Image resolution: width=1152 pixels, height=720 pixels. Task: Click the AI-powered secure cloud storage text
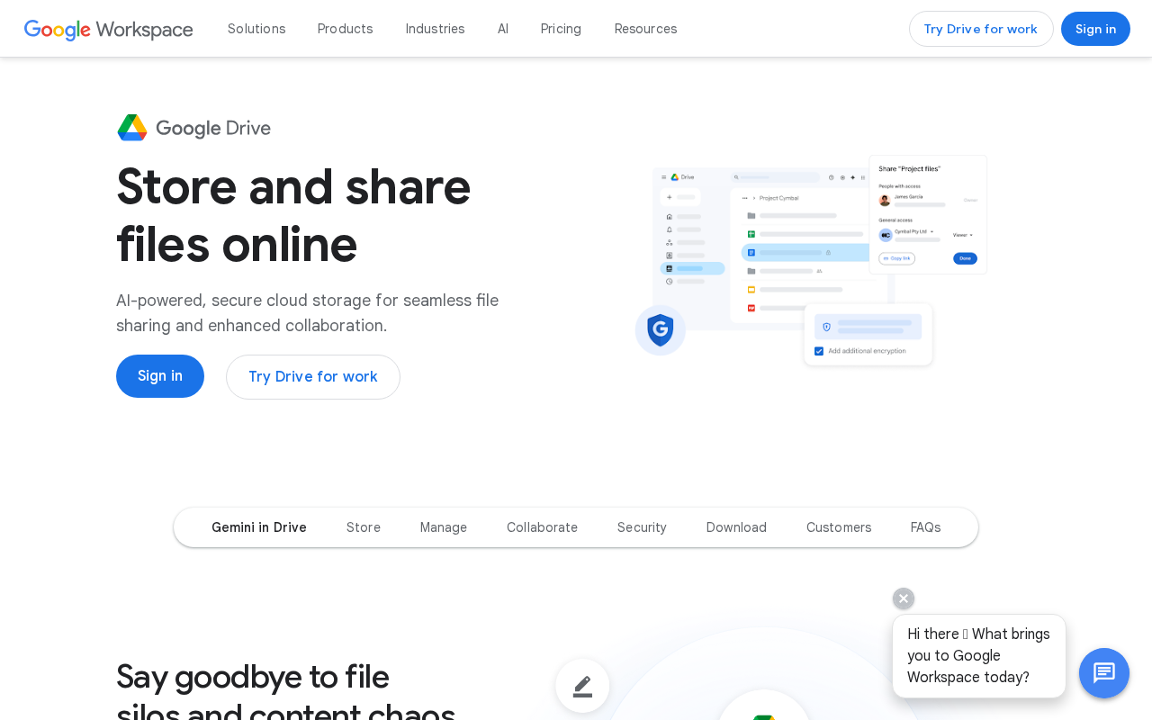(307, 313)
